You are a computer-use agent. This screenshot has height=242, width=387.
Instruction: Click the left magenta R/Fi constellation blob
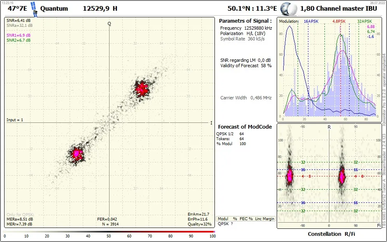(x=290, y=176)
